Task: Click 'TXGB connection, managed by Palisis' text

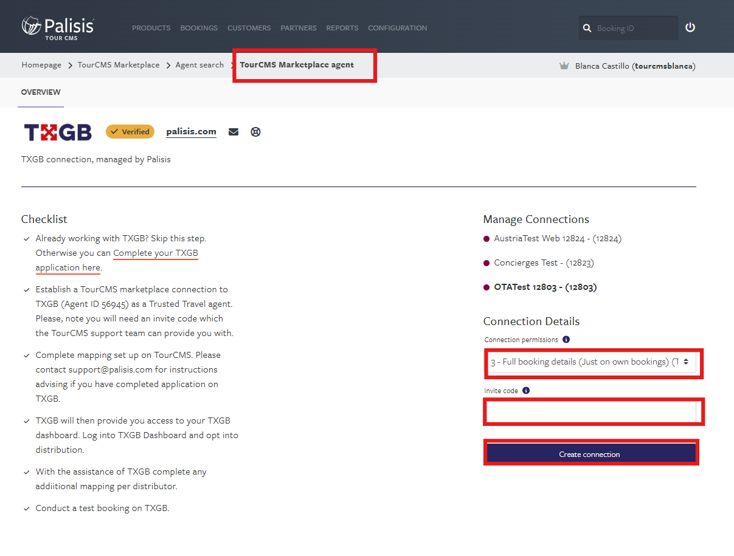Action: coord(96,159)
